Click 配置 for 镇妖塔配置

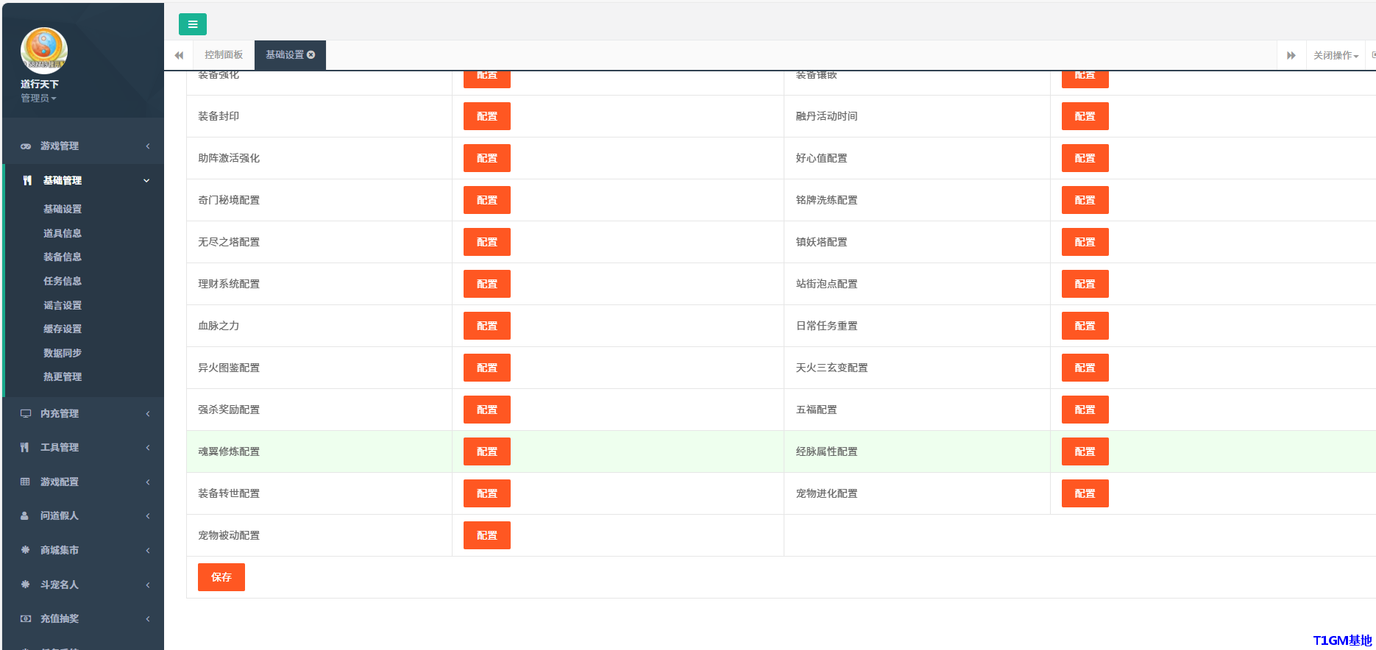coord(1085,242)
